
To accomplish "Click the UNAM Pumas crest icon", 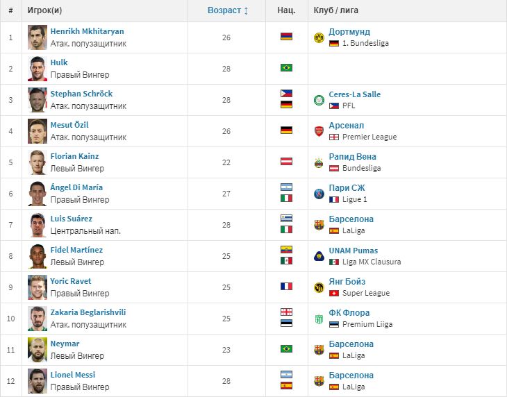I will coord(319,256).
